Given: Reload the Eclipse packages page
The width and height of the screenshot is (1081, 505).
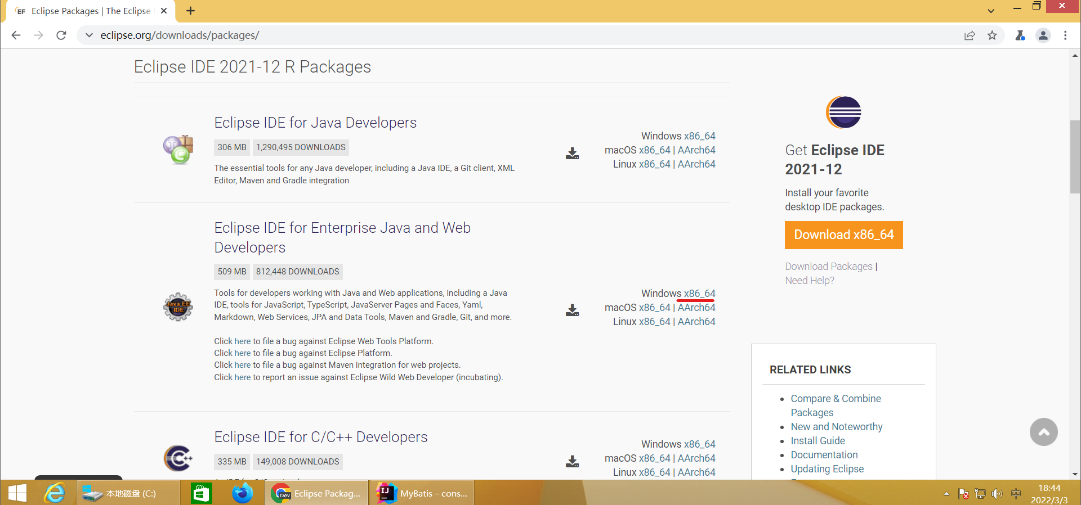Looking at the screenshot, I should (61, 35).
